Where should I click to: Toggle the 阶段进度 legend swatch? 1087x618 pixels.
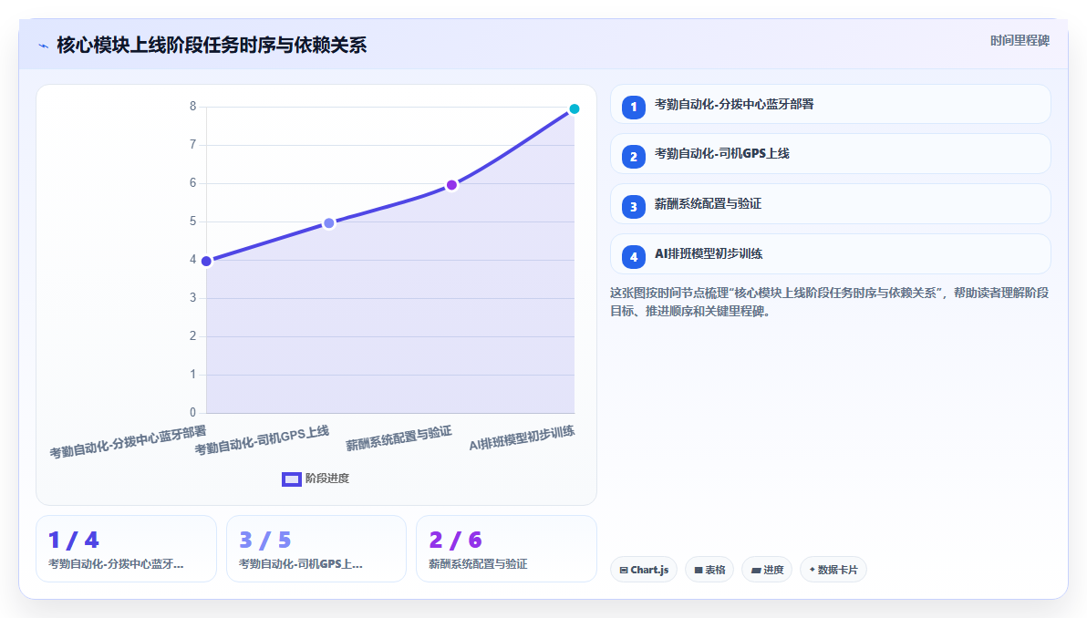pyautogui.click(x=291, y=479)
